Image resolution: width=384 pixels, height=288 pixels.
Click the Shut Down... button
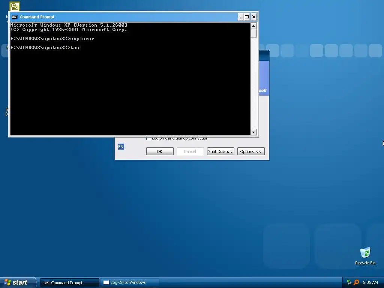tap(220, 151)
